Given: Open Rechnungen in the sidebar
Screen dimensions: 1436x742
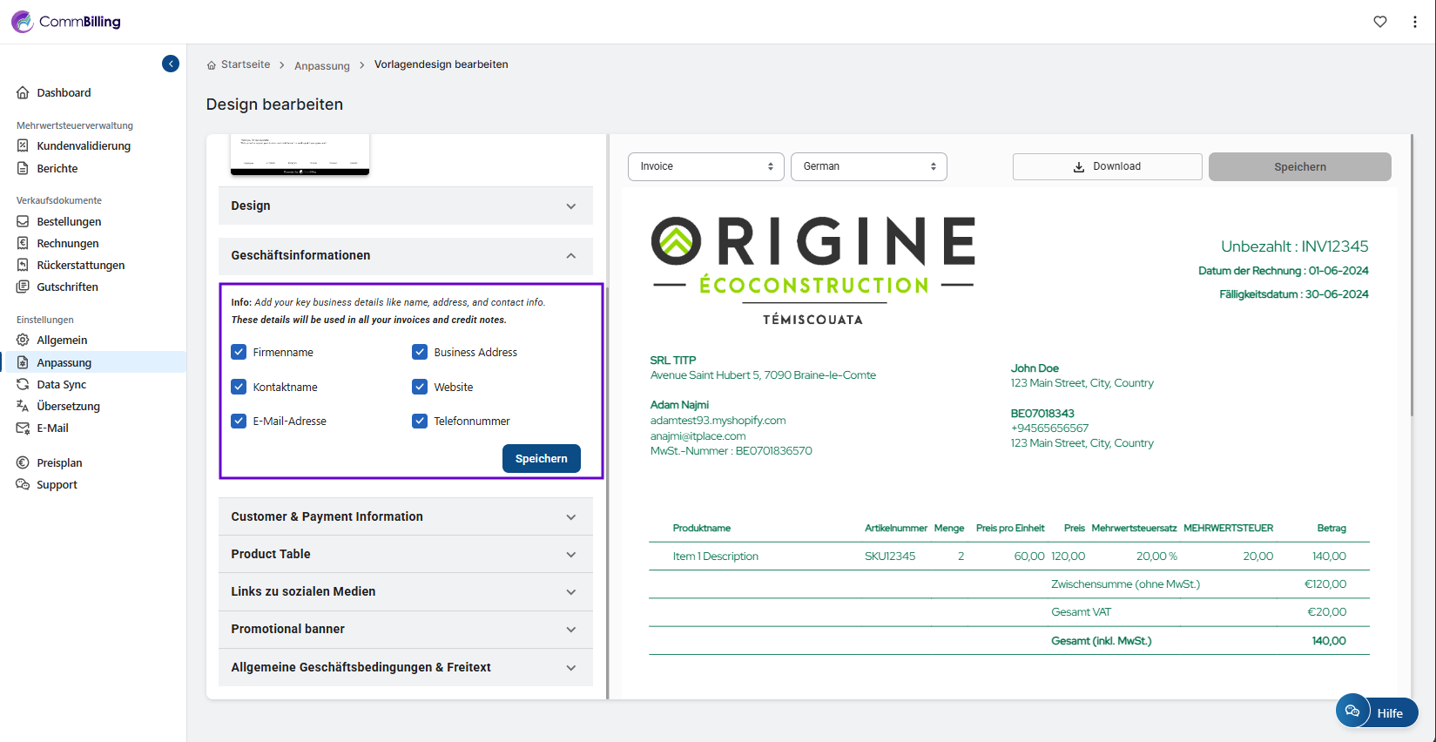Looking at the screenshot, I should tap(68, 244).
